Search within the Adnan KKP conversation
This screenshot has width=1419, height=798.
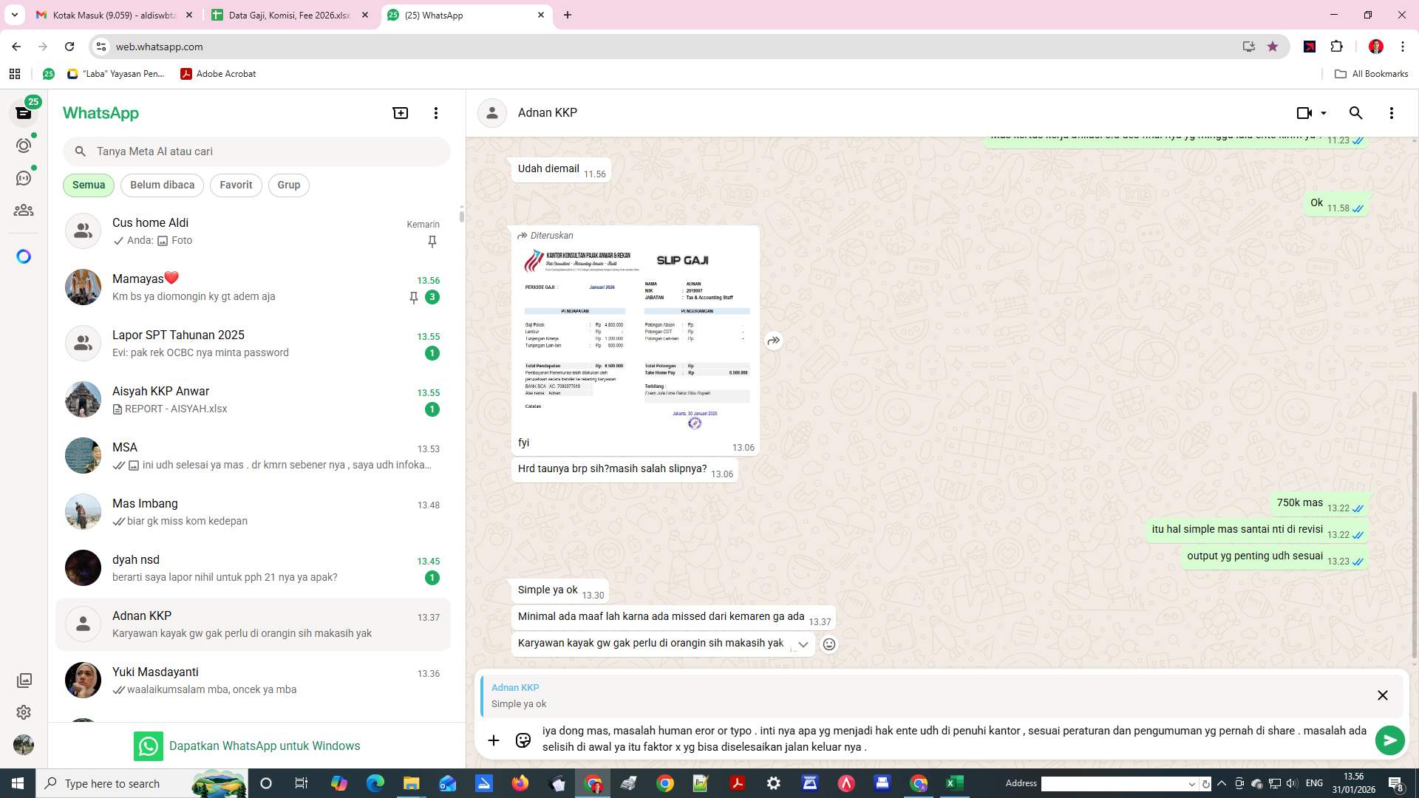click(1356, 112)
